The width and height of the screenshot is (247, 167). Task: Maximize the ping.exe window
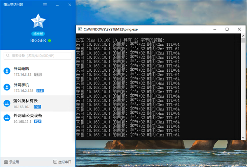pos(227,29)
